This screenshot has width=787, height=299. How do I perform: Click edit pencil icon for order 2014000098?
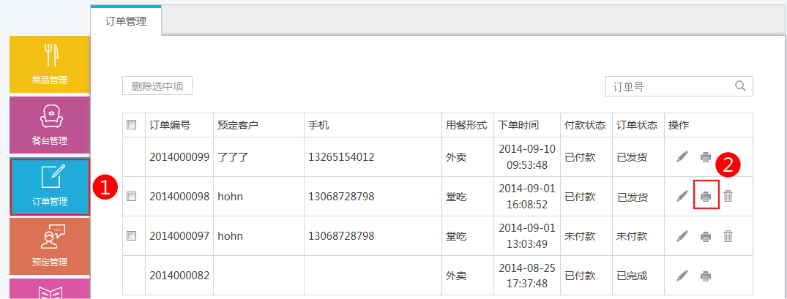click(x=682, y=196)
